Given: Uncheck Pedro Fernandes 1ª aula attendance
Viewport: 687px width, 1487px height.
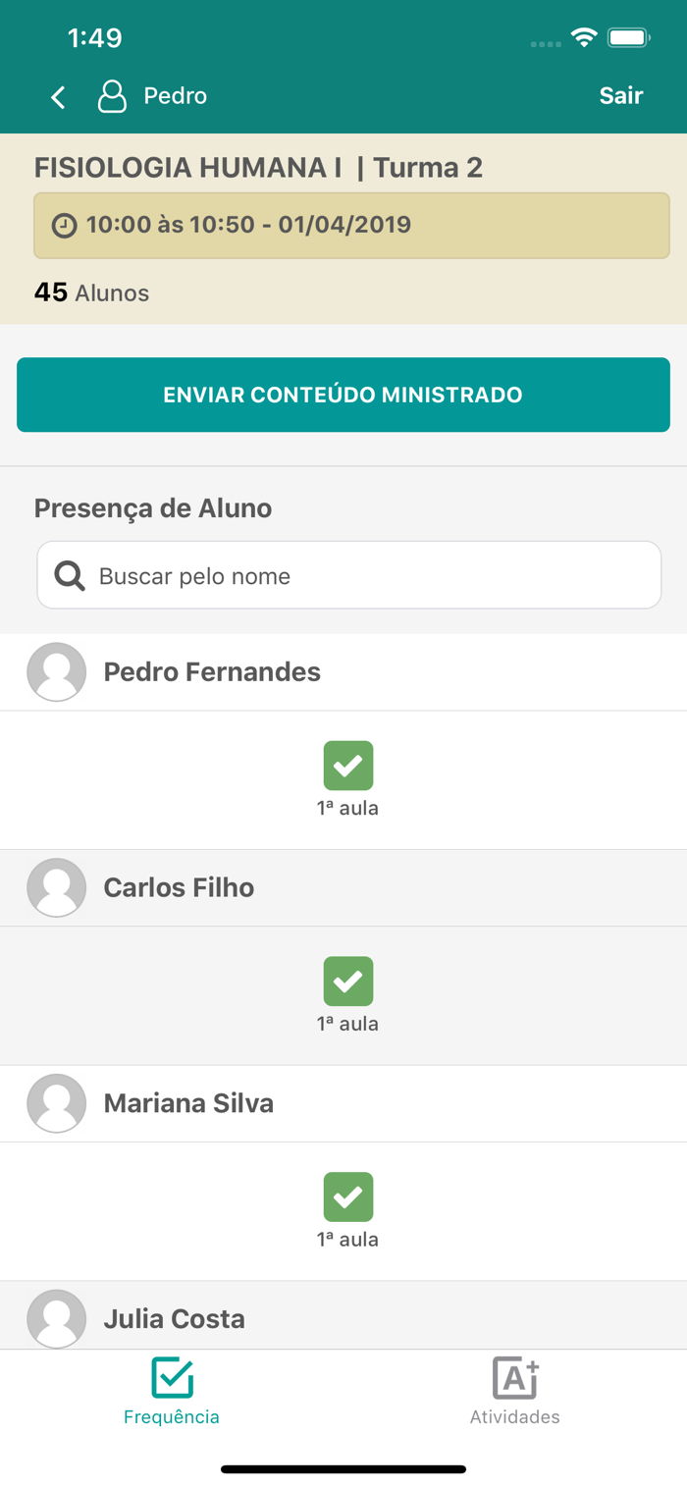Looking at the screenshot, I should pyautogui.click(x=348, y=766).
